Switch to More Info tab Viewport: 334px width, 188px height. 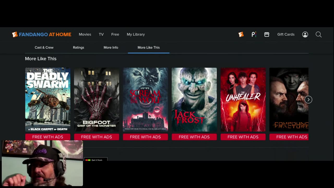coord(111,48)
